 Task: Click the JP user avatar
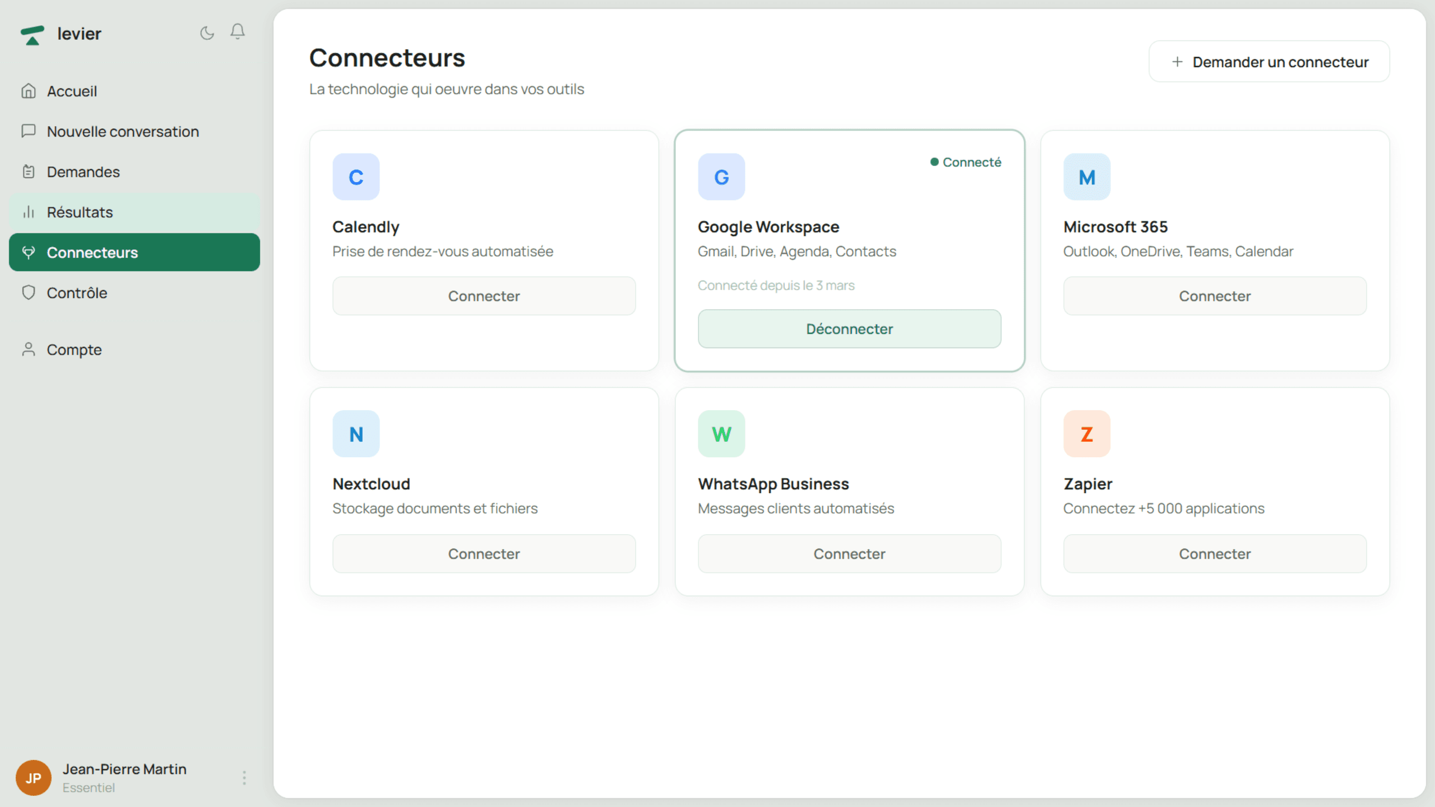point(34,778)
